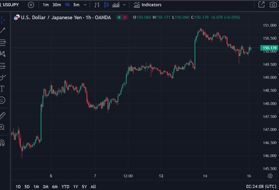The width and height of the screenshot is (279, 190).
Task: Select the text annotation tool
Action: pos(2,89)
